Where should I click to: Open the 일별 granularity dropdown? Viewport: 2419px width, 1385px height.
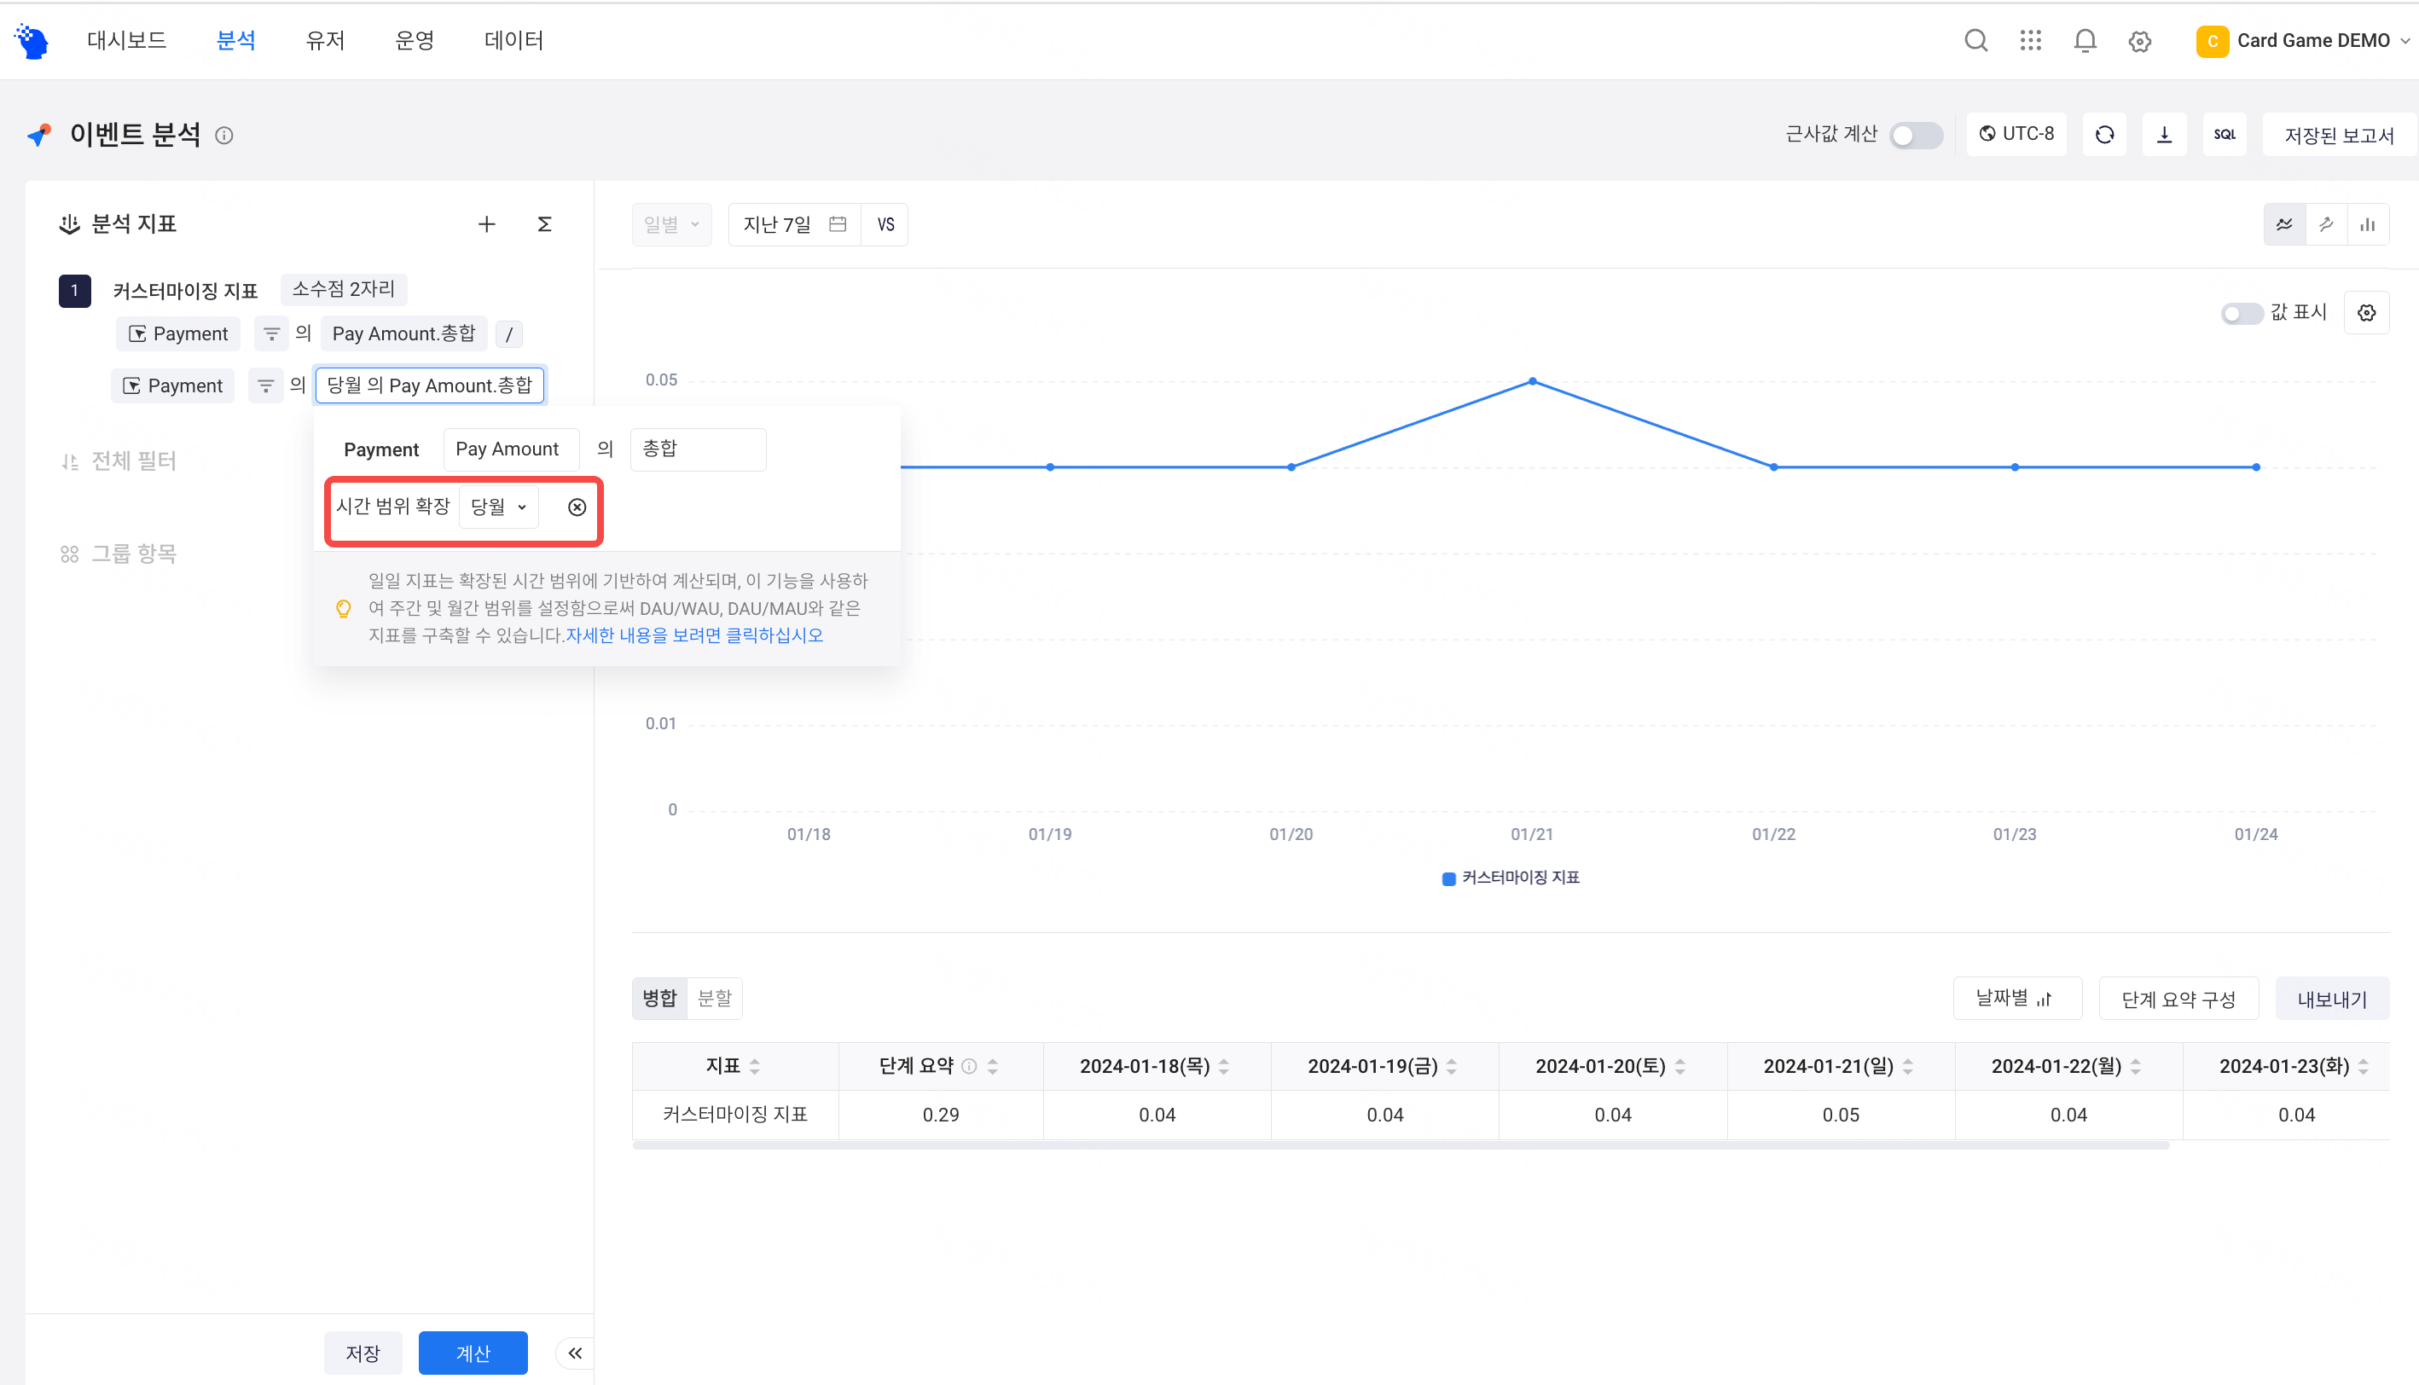671,224
